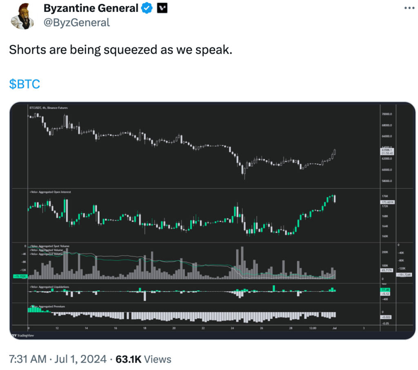Open the BTC chart image
418x370 pixels.
tap(212, 221)
